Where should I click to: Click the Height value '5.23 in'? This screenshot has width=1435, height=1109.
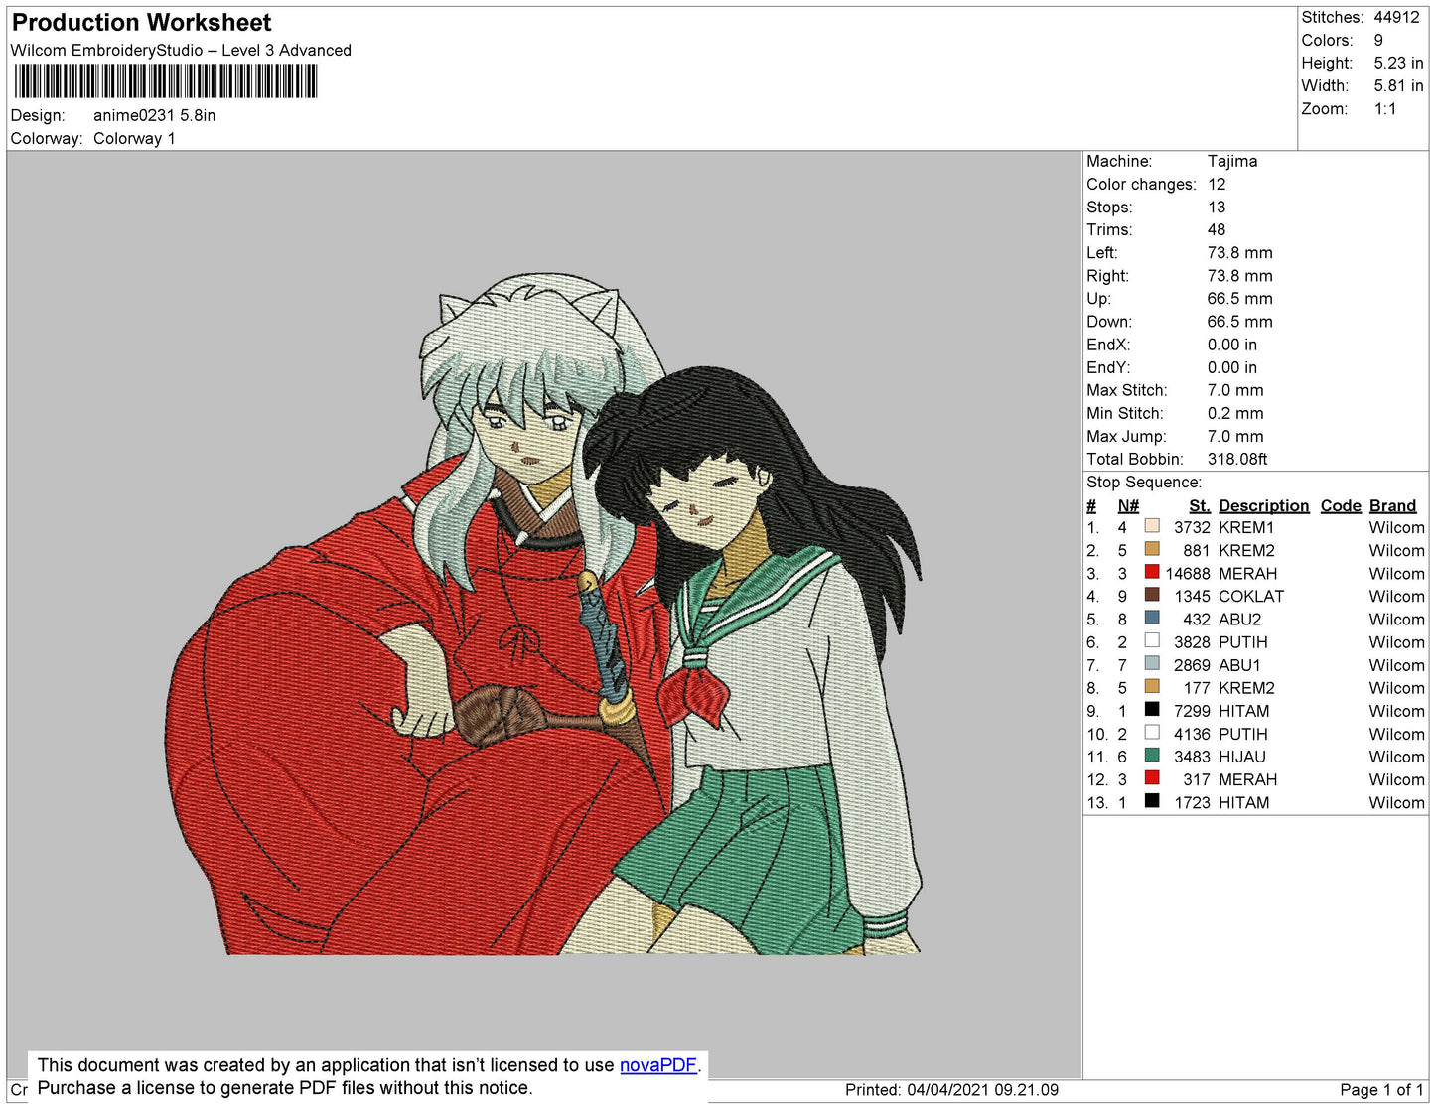1399,63
